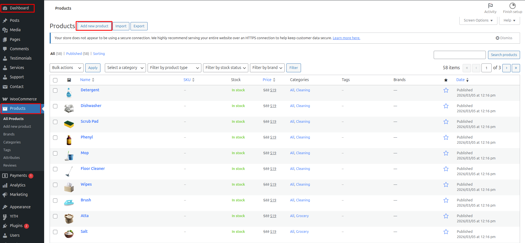
Task: Go to the next products page arrow
Action: (507, 68)
